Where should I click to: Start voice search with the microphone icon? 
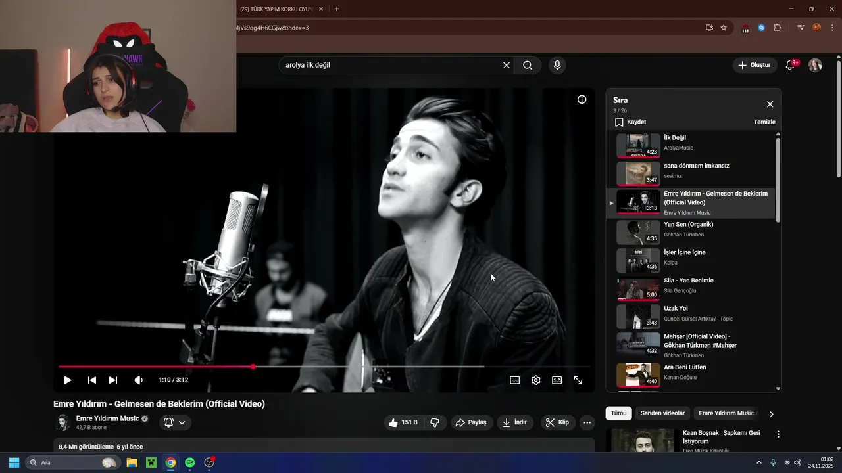click(x=557, y=65)
